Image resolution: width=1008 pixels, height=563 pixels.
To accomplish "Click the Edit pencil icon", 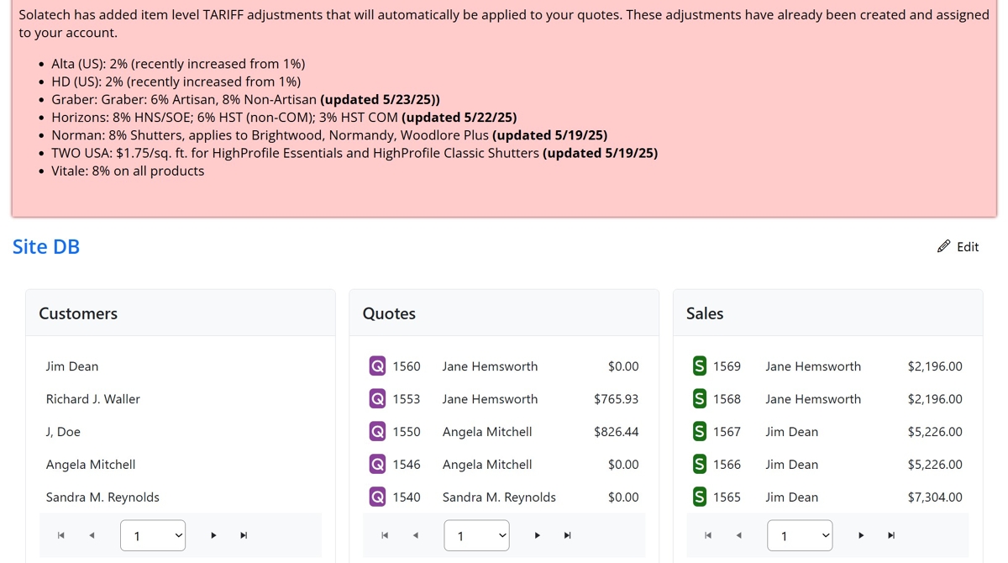I will tap(944, 246).
